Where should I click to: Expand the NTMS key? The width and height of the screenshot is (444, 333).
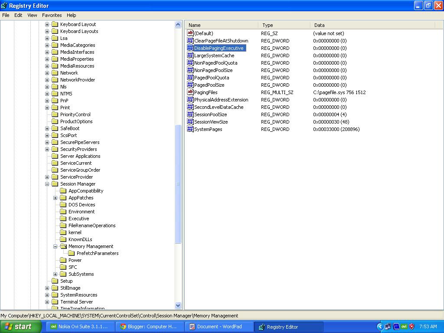point(48,93)
